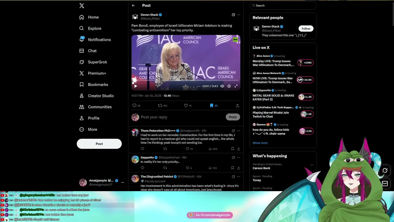Image resolution: width=394 pixels, height=222 pixels.
Task: Share the main post via share icon
Action: 237,105
